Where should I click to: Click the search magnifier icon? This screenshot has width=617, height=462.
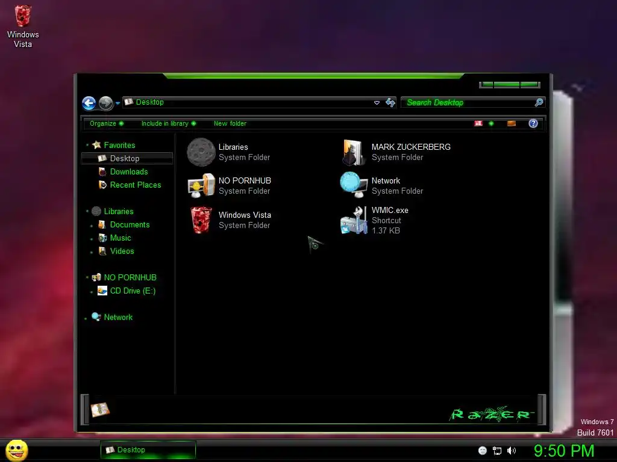point(539,102)
